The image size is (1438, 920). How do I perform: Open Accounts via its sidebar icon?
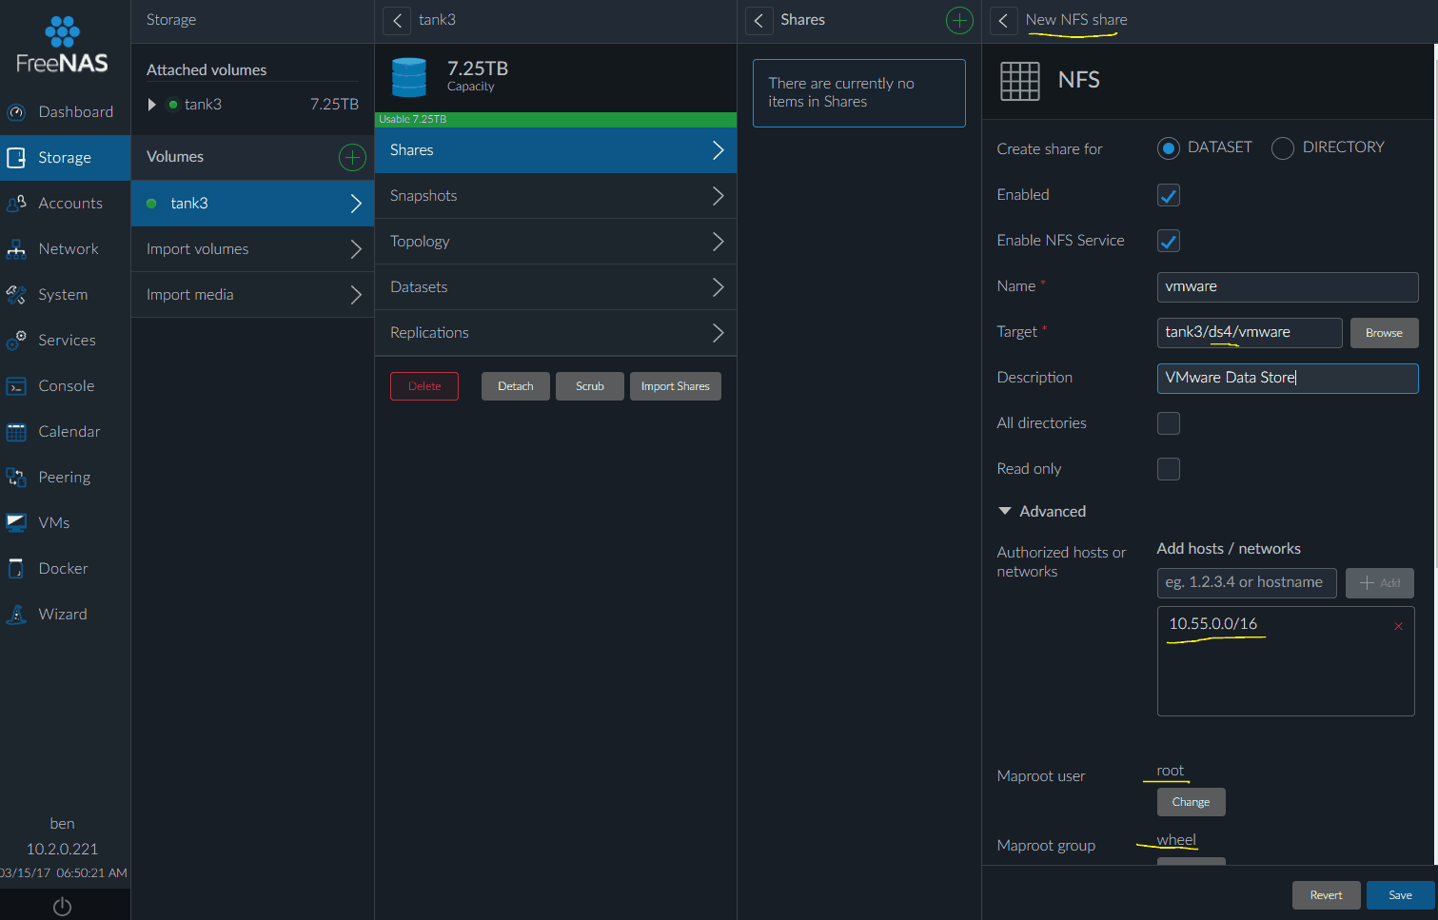pyautogui.click(x=16, y=204)
